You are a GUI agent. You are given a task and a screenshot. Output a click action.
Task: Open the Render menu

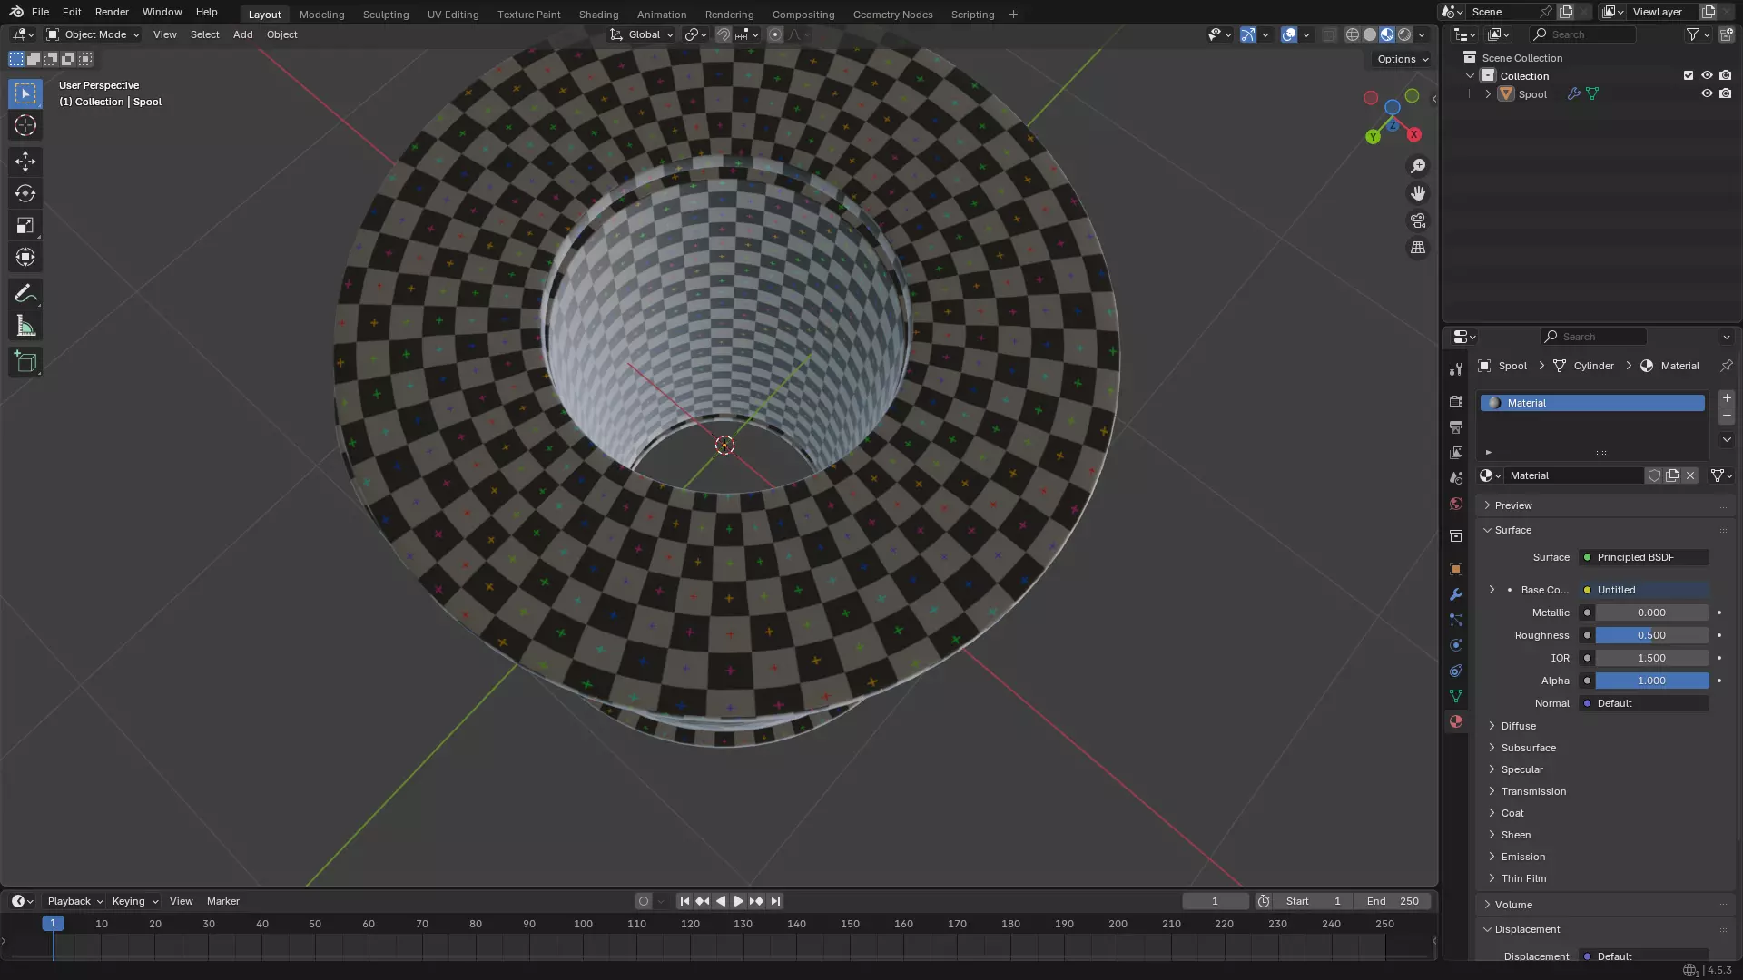click(x=112, y=12)
